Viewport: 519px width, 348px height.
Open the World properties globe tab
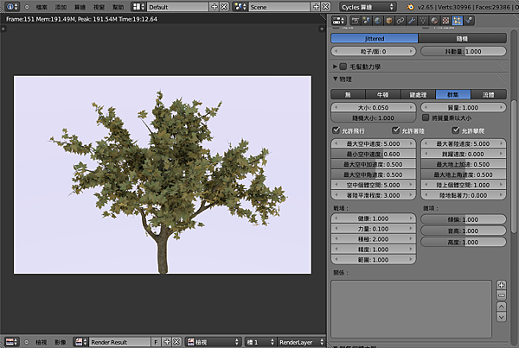tap(378, 21)
